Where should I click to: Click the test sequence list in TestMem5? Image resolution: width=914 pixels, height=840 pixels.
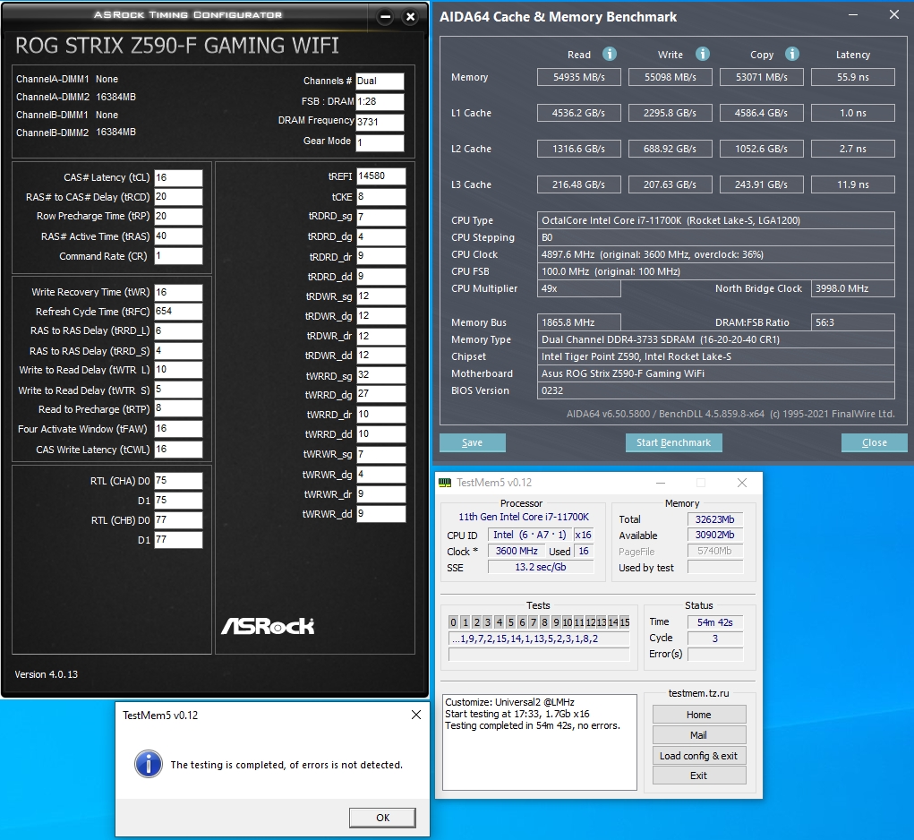(x=539, y=639)
